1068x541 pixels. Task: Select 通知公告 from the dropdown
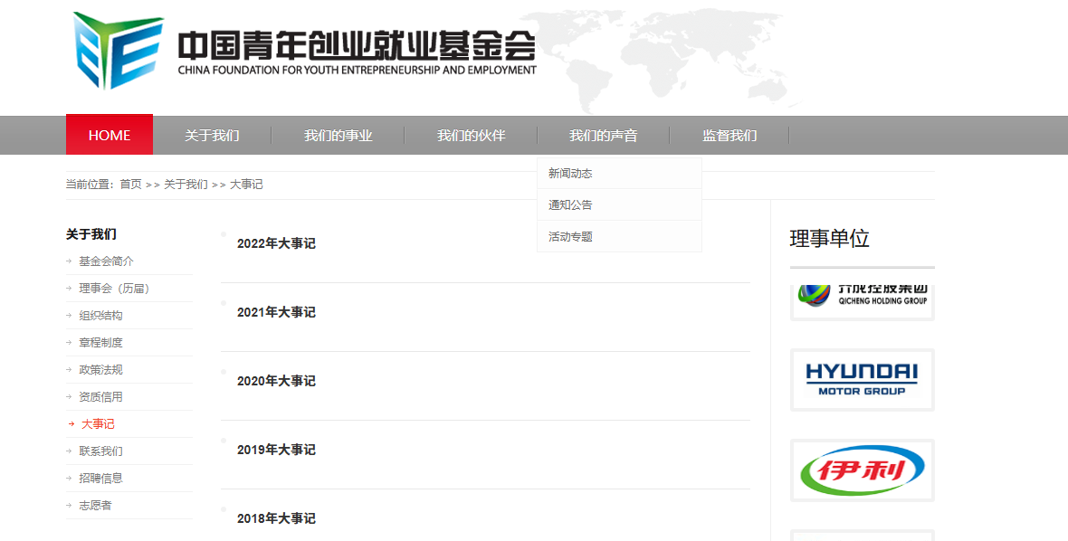pos(570,205)
